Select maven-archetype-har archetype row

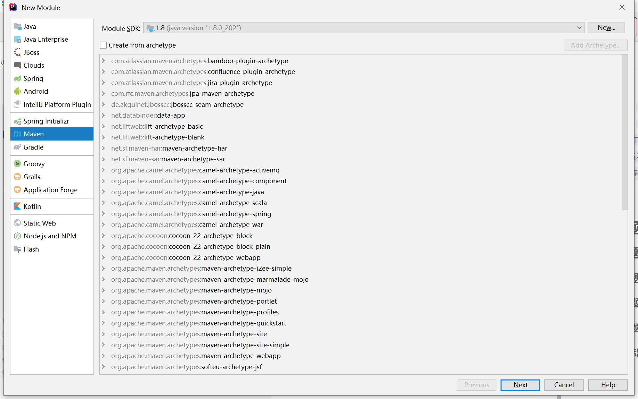click(361, 148)
